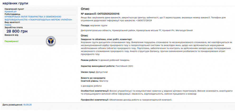Click the Посада: керівник групи line
This screenshot has height=111, width=235.
(94, 25)
